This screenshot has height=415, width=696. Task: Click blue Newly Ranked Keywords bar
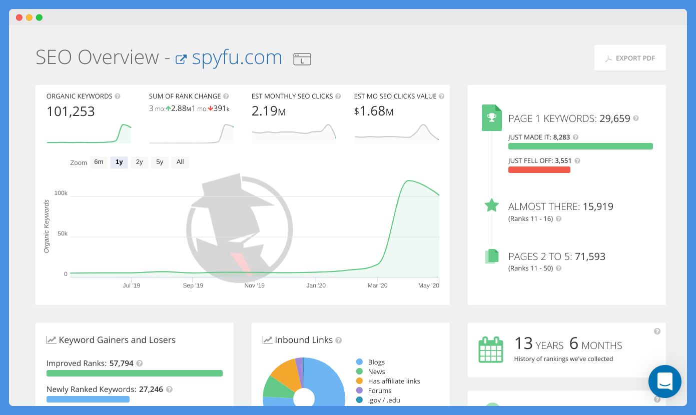coord(88,399)
